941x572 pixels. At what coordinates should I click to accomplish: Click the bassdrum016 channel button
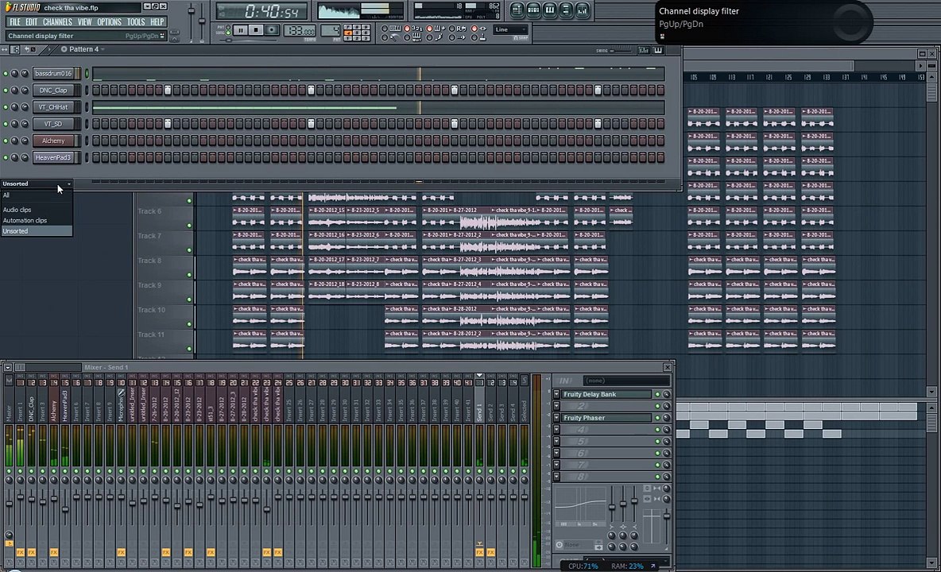(53, 73)
